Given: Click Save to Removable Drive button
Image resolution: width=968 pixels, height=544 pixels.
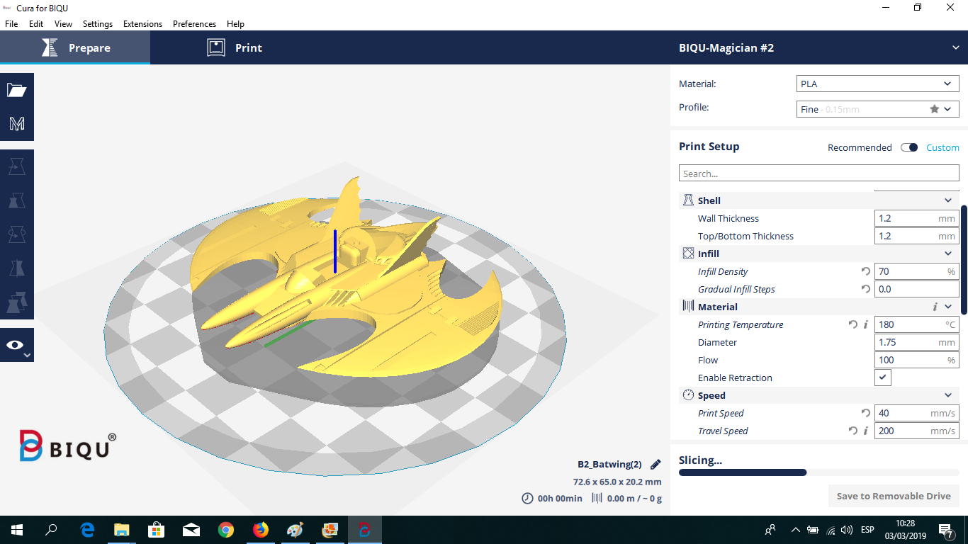Looking at the screenshot, I should click(894, 496).
